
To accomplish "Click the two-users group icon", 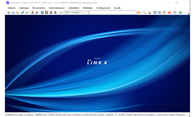I will [x=37, y=12].
